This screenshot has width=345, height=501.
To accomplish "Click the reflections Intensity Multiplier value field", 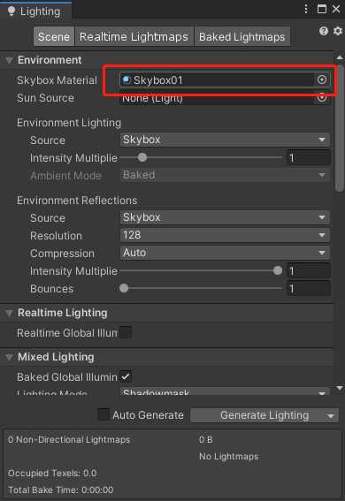I will [308, 271].
